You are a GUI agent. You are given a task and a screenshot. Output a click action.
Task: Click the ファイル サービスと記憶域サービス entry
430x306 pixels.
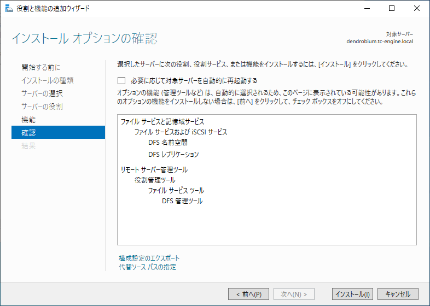[x=162, y=122]
